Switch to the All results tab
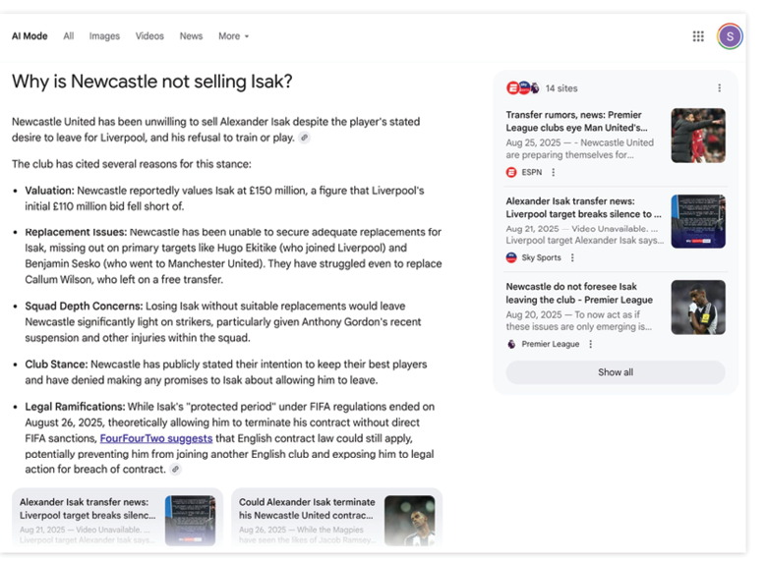This screenshot has height=561, width=767. (x=69, y=36)
